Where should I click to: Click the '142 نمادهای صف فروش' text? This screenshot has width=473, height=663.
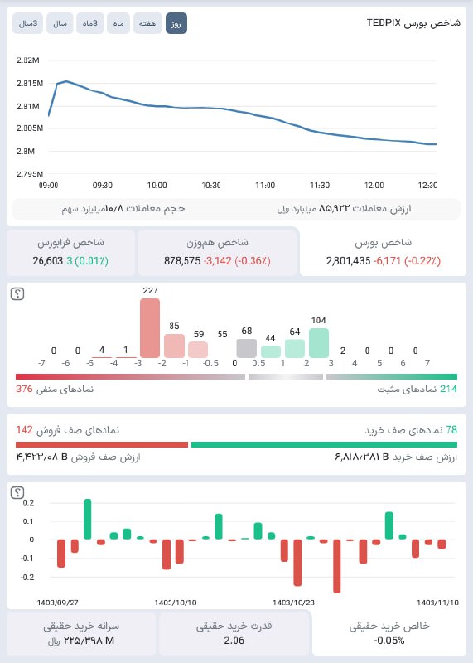click(x=68, y=430)
